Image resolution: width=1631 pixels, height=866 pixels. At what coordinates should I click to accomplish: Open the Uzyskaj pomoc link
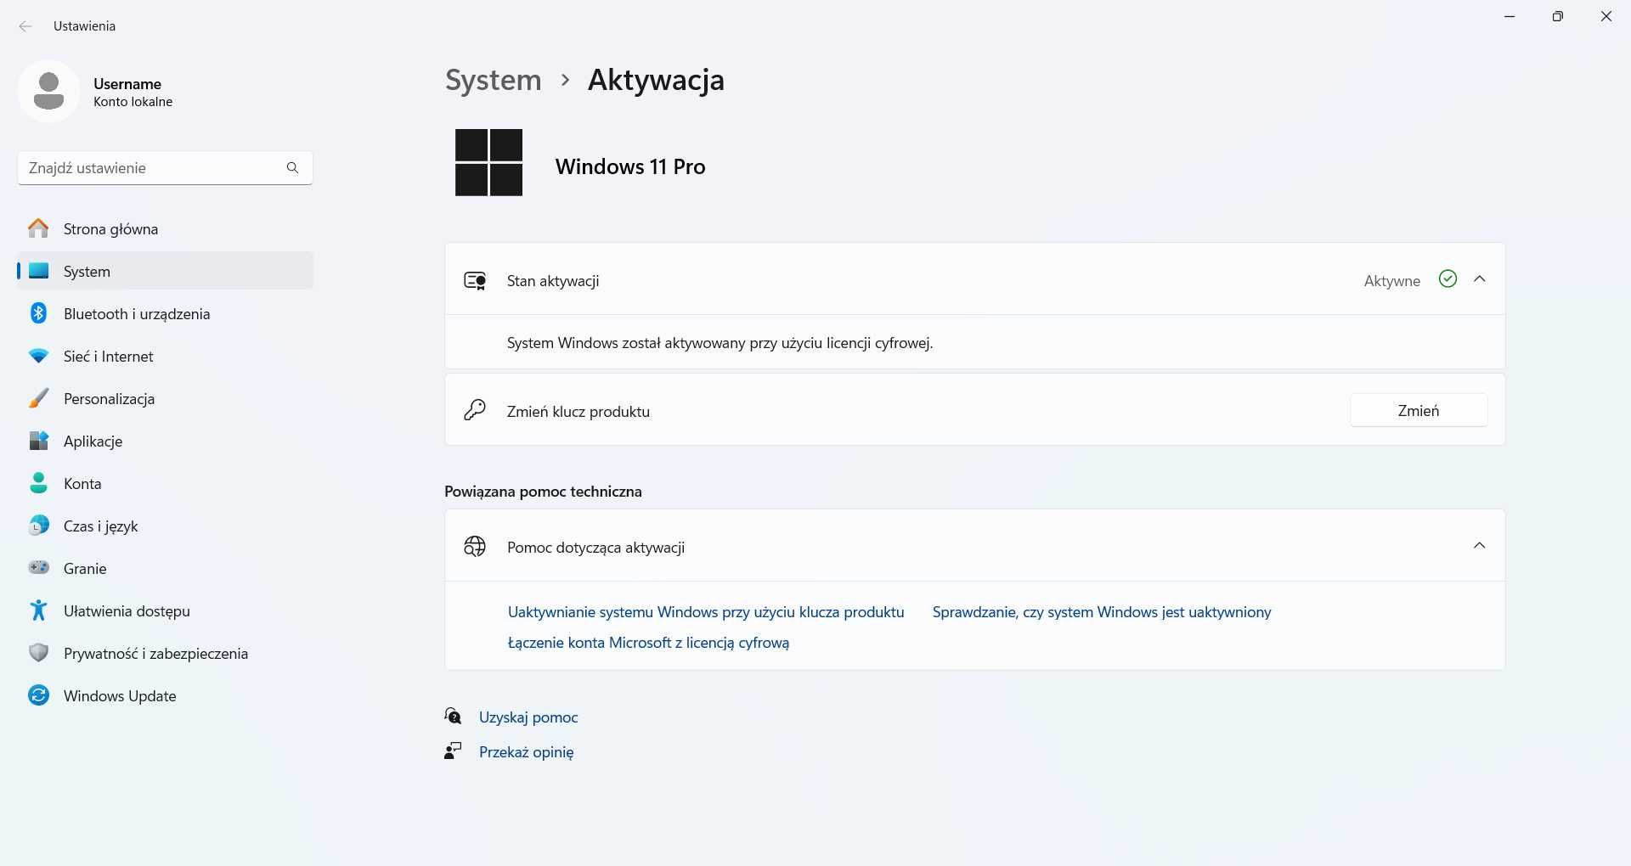[528, 717]
